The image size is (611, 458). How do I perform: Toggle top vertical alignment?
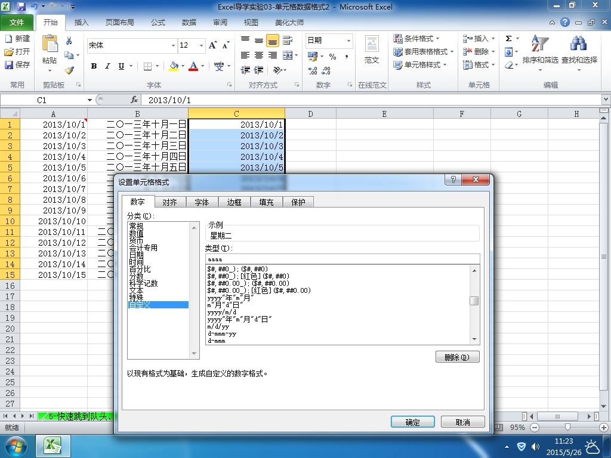(x=245, y=41)
